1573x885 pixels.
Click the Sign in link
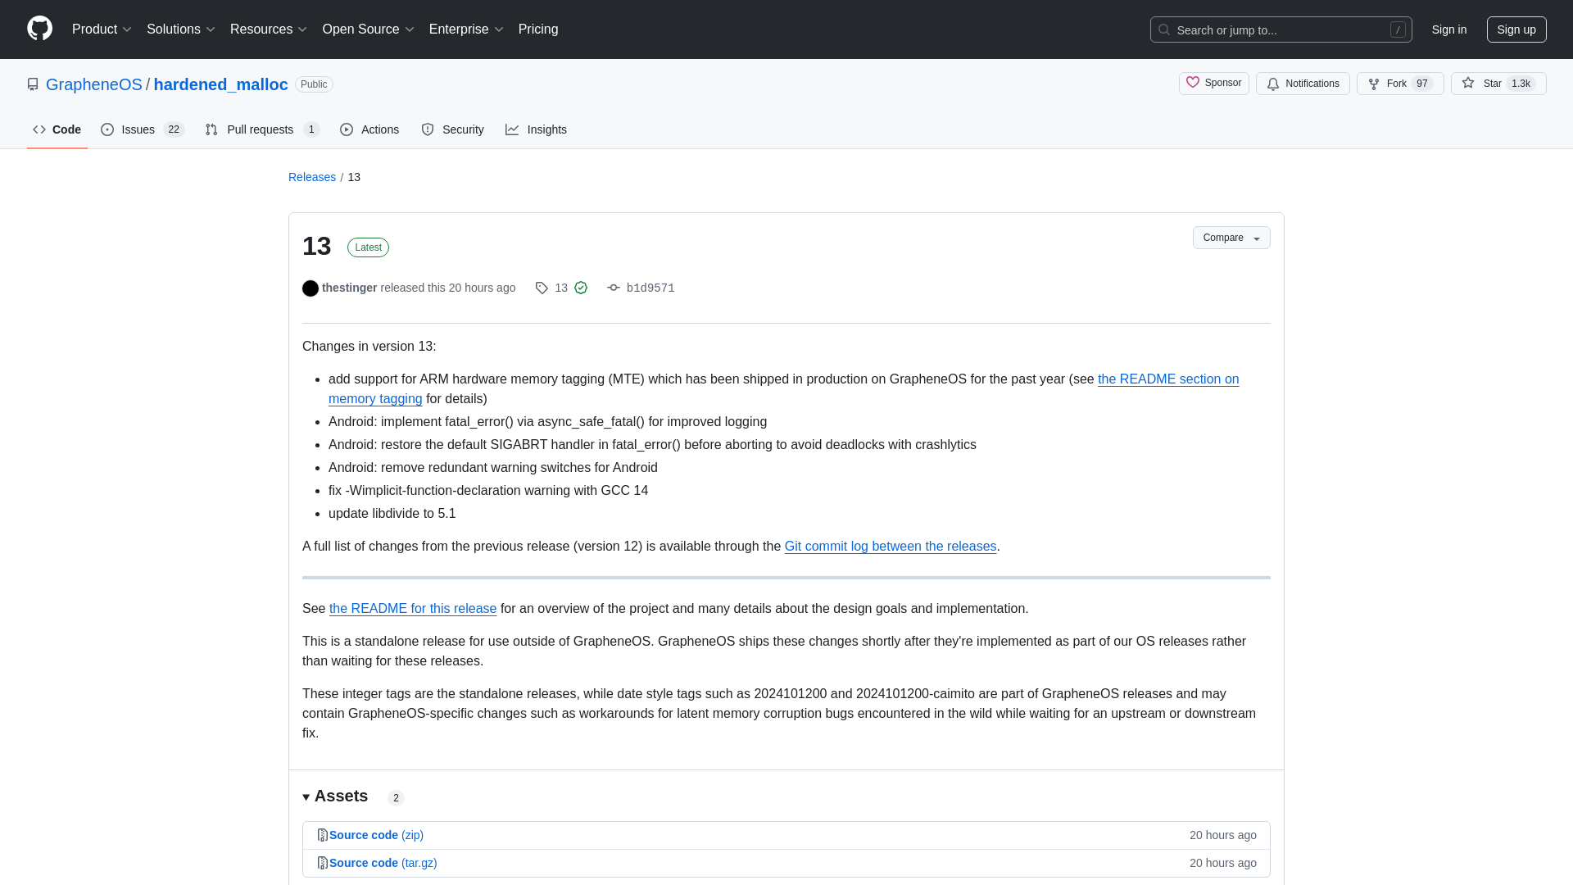click(x=1449, y=29)
